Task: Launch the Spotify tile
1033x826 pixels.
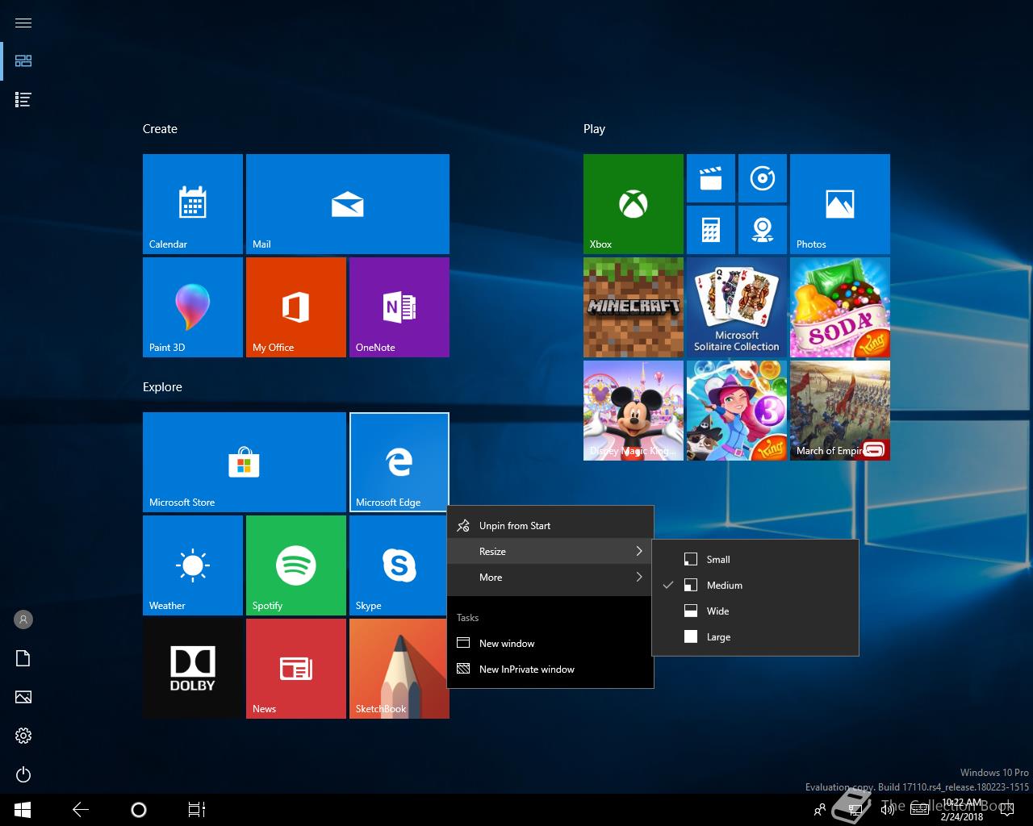Action: (x=296, y=565)
